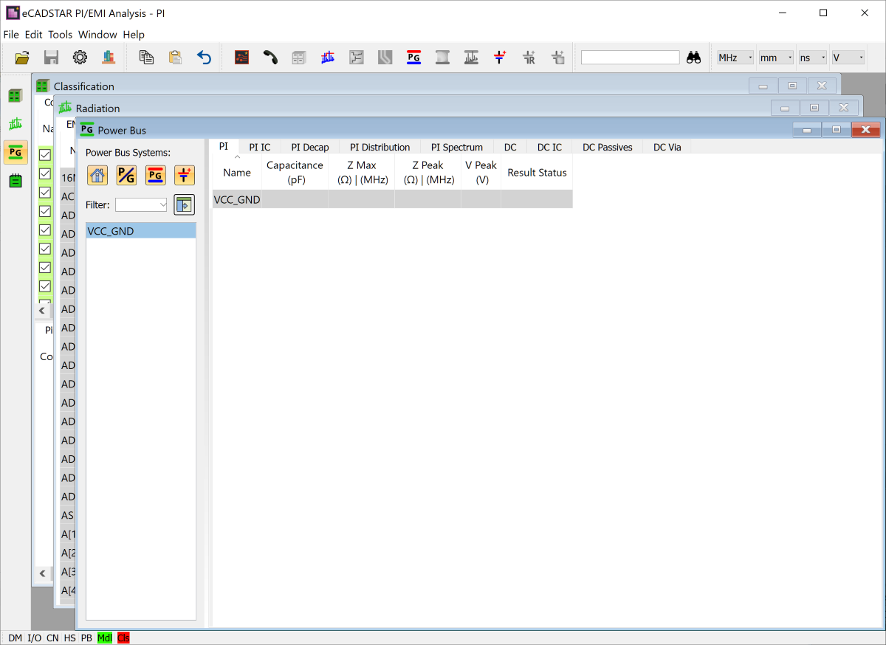Open the V voltage unit dropdown
This screenshot has height=645, width=886.
(848, 58)
